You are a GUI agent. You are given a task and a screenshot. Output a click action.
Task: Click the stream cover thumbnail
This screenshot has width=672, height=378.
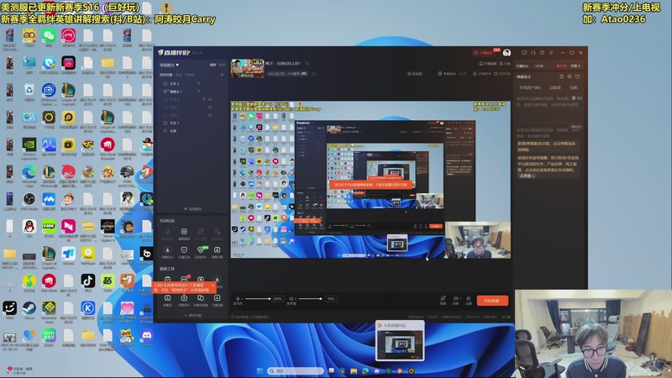click(248, 69)
